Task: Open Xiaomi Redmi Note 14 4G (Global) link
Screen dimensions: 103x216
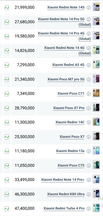Action: click(68, 50)
